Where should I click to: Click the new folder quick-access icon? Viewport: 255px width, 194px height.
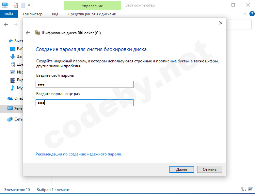[x=23, y=5]
